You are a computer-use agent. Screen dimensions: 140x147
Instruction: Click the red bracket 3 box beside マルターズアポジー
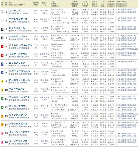click(2, 55)
